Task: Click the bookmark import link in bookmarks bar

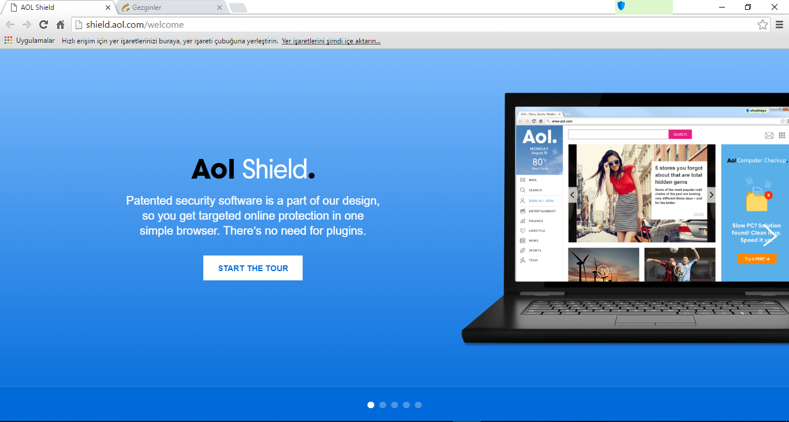Action: 331,41
